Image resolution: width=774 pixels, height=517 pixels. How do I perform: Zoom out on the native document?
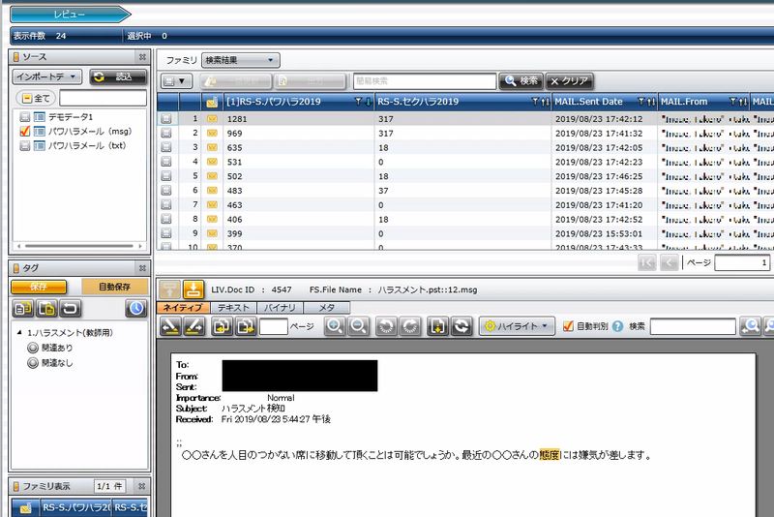click(x=358, y=326)
